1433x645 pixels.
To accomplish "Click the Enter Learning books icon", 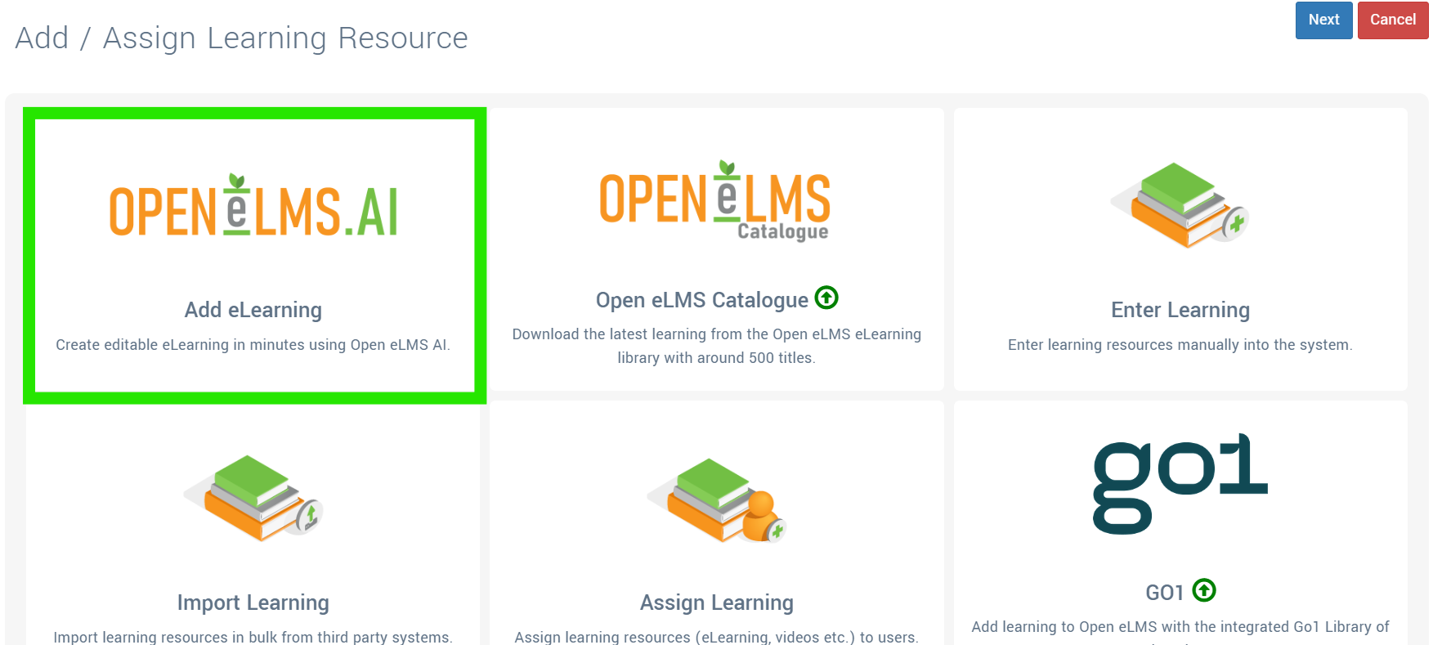I will click(1180, 204).
